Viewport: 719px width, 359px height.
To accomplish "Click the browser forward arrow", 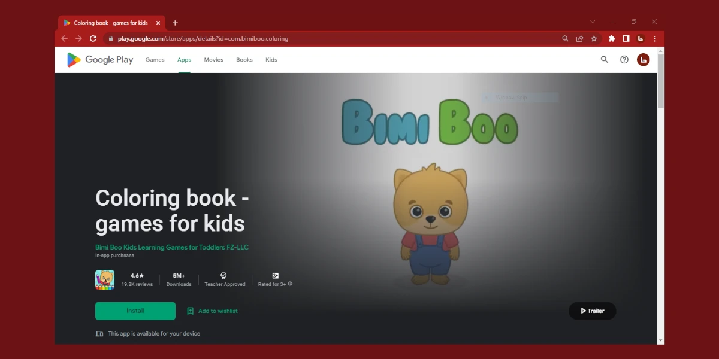I will point(78,38).
